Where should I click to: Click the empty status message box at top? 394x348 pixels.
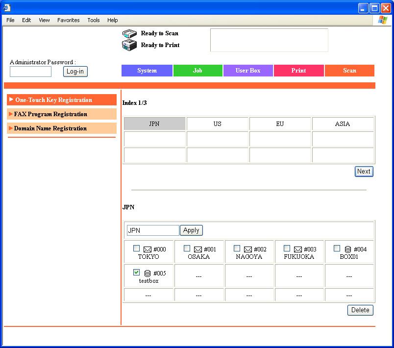tap(269, 40)
